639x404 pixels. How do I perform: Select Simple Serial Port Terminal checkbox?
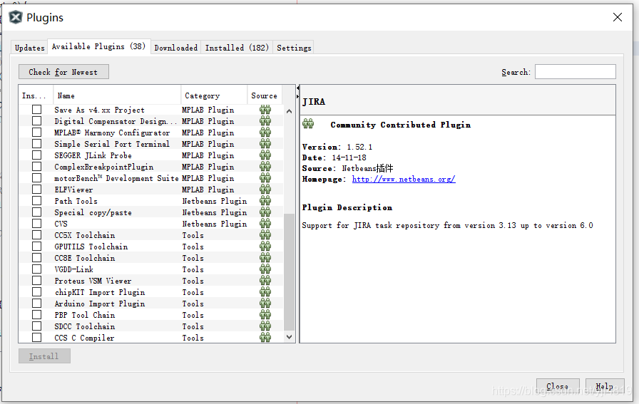pos(36,144)
